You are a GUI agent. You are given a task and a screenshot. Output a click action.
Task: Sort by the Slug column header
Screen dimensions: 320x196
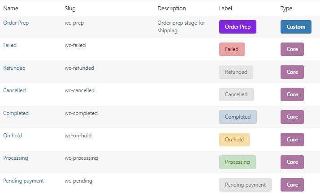(70, 9)
